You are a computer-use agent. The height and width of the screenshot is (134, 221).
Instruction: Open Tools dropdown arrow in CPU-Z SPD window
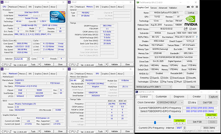click(106, 131)
